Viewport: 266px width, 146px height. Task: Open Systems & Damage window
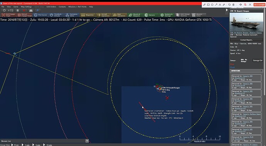tap(166, 15)
